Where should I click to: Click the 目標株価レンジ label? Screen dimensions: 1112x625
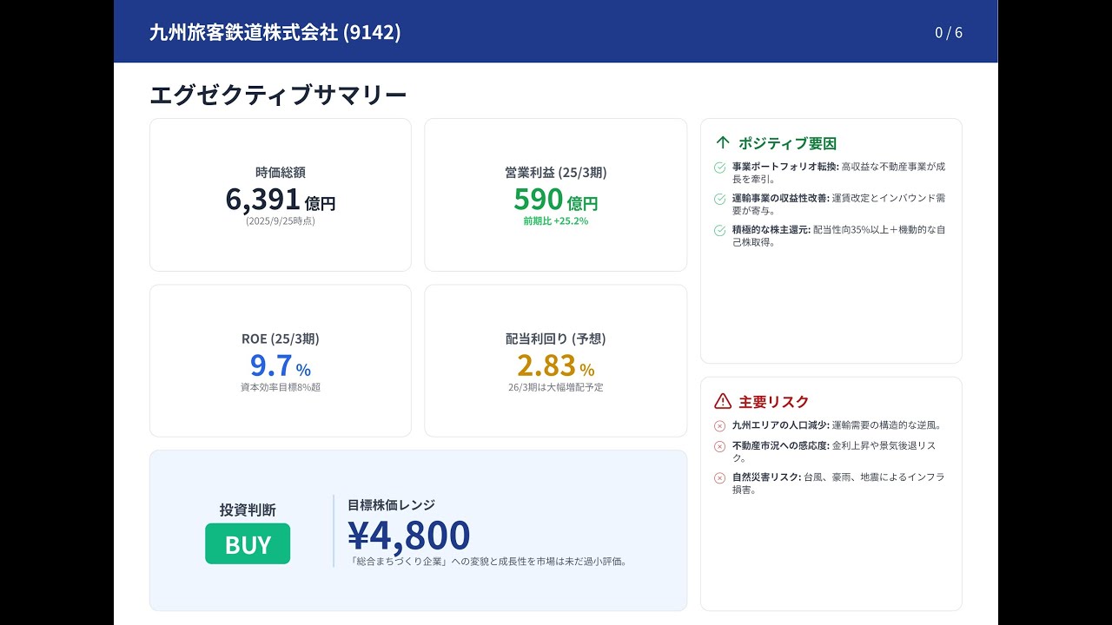coord(391,504)
